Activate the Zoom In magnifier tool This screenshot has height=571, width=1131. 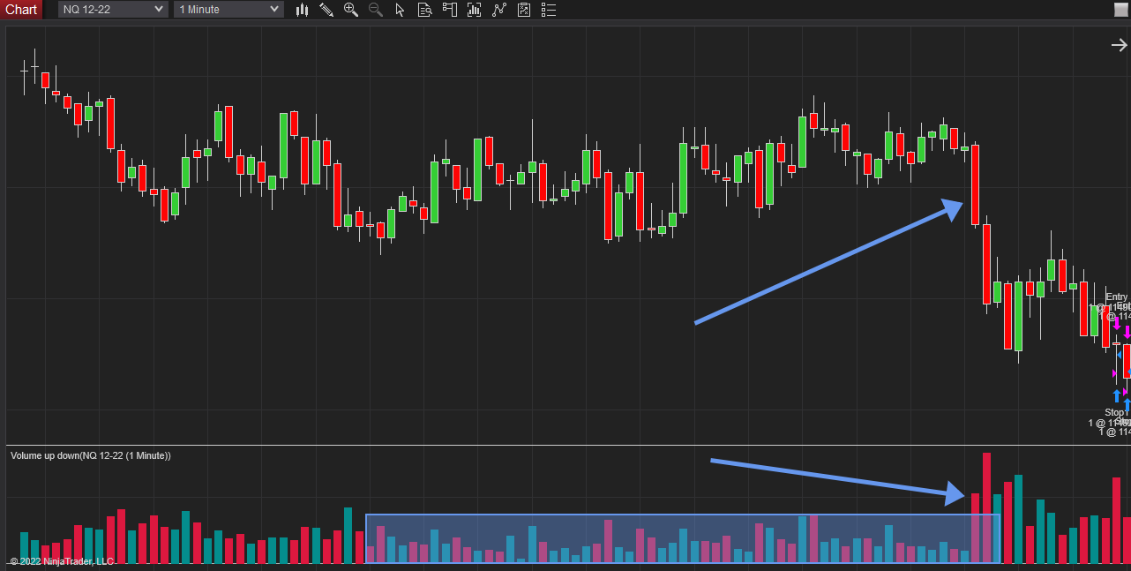click(350, 10)
